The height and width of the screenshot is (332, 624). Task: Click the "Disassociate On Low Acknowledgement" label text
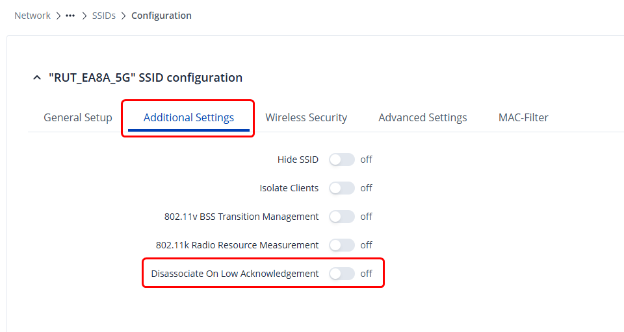click(x=235, y=274)
